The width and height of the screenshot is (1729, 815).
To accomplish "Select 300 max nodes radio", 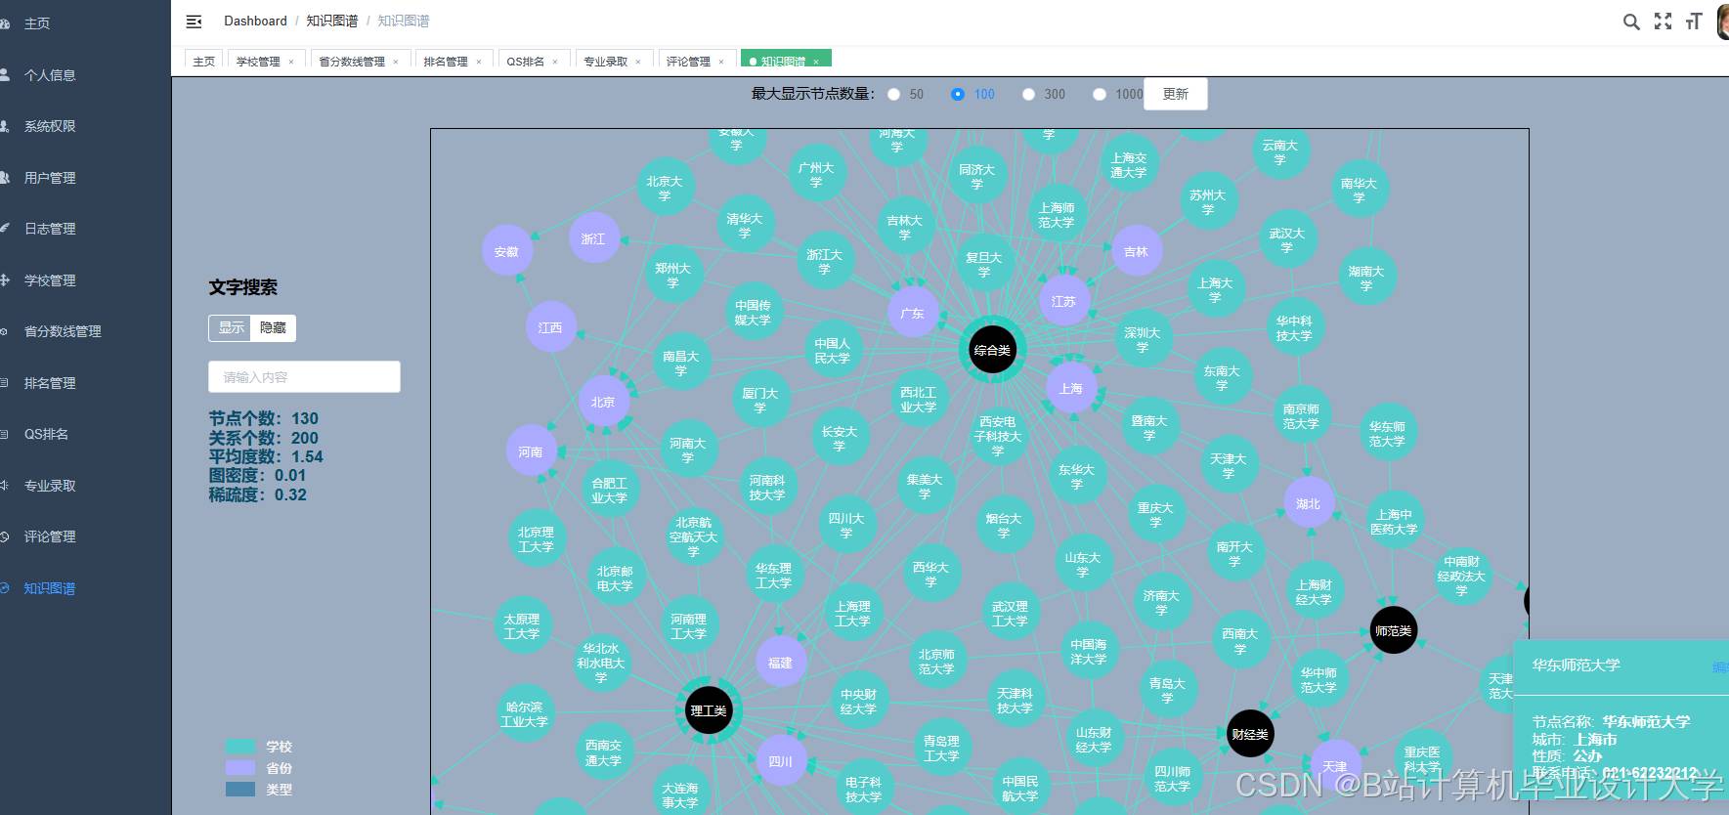I will coord(1028,95).
